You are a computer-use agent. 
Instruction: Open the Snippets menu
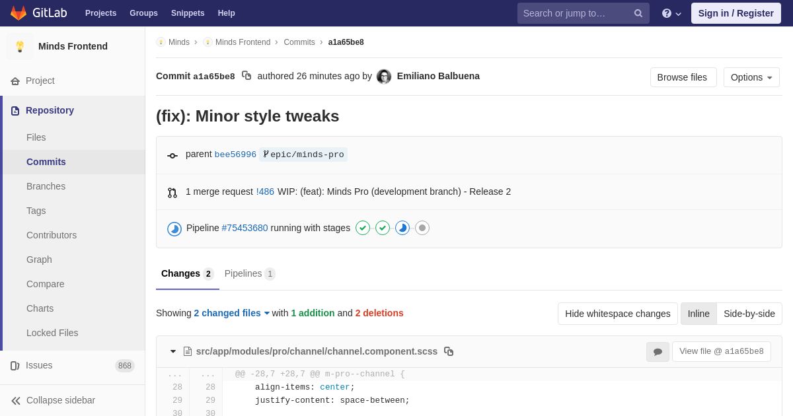click(188, 13)
